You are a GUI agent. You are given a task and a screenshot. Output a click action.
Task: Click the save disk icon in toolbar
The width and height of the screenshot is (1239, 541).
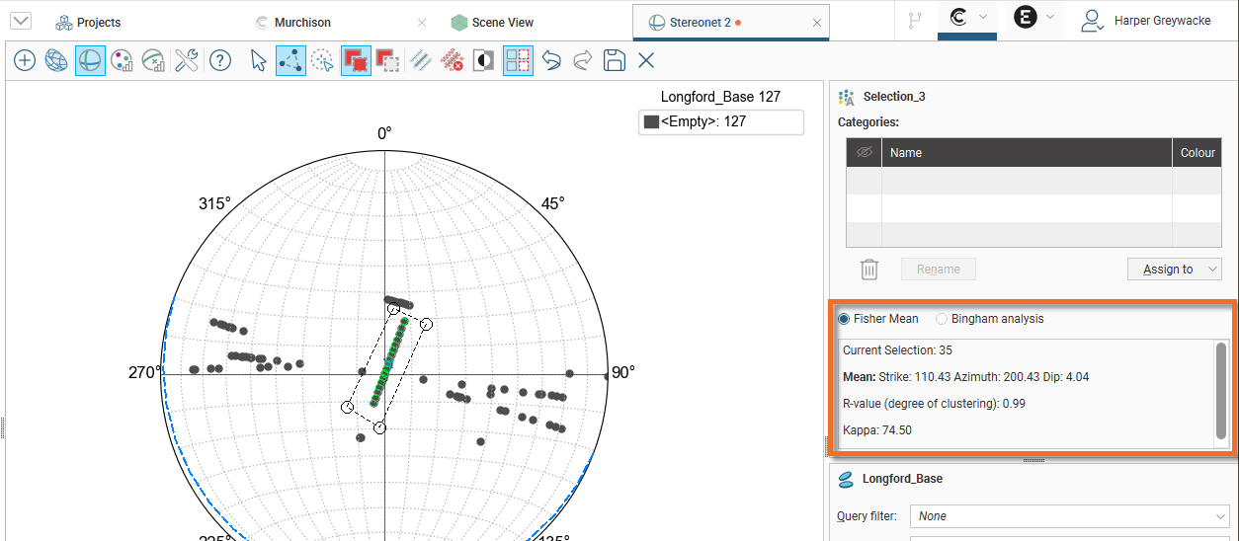click(615, 61)
